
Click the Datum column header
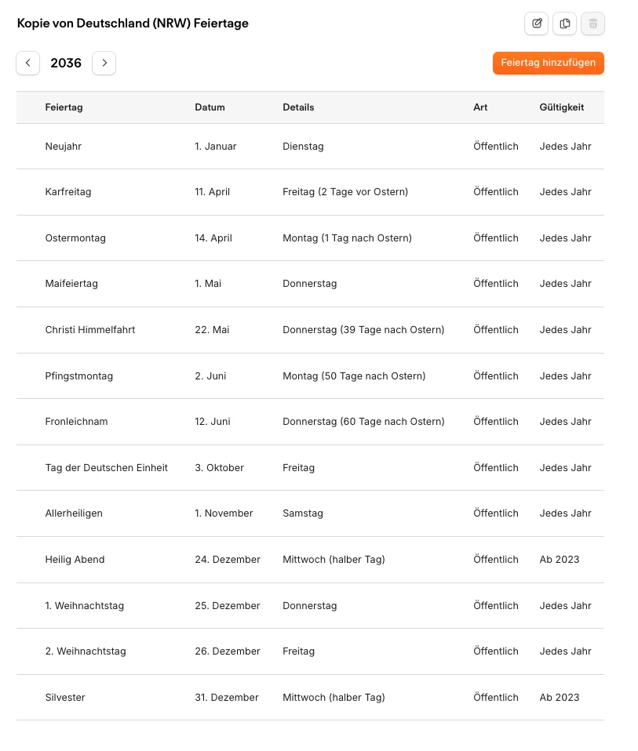click(210, 107)
